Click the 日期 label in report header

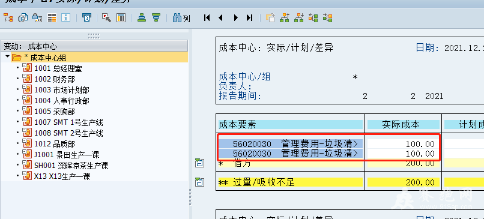pyautogui.click(x=428, y=48)
